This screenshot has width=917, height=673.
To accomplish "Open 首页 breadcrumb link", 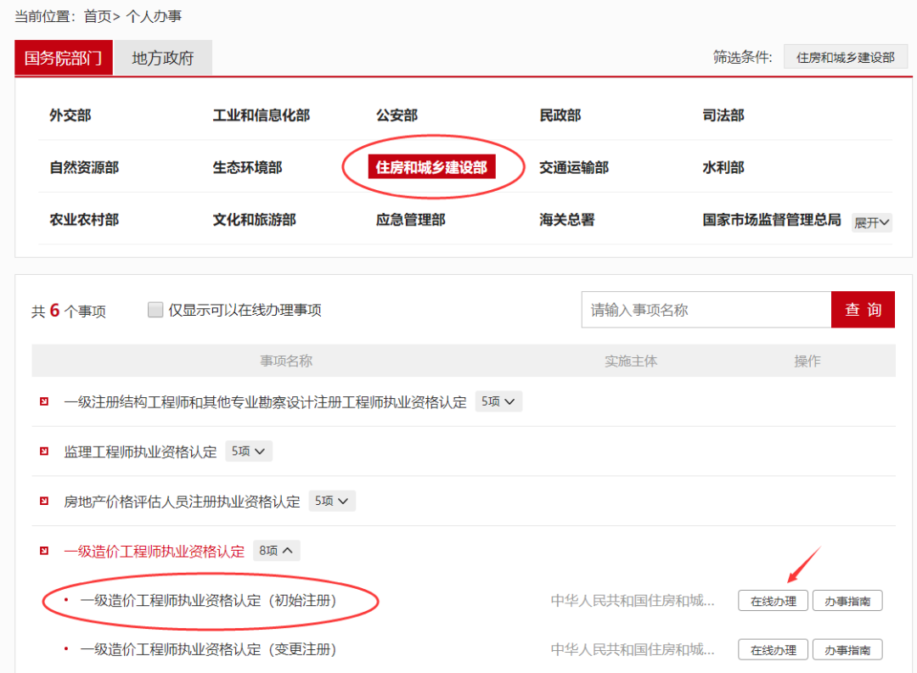I will pyautogui.click(x=97, y=16).
